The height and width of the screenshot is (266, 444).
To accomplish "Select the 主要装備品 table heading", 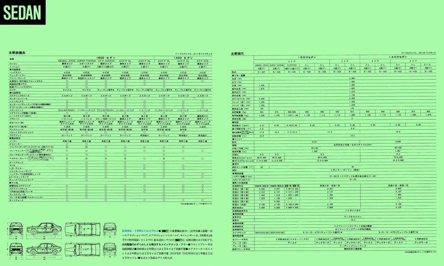I will tap(17, 53).
